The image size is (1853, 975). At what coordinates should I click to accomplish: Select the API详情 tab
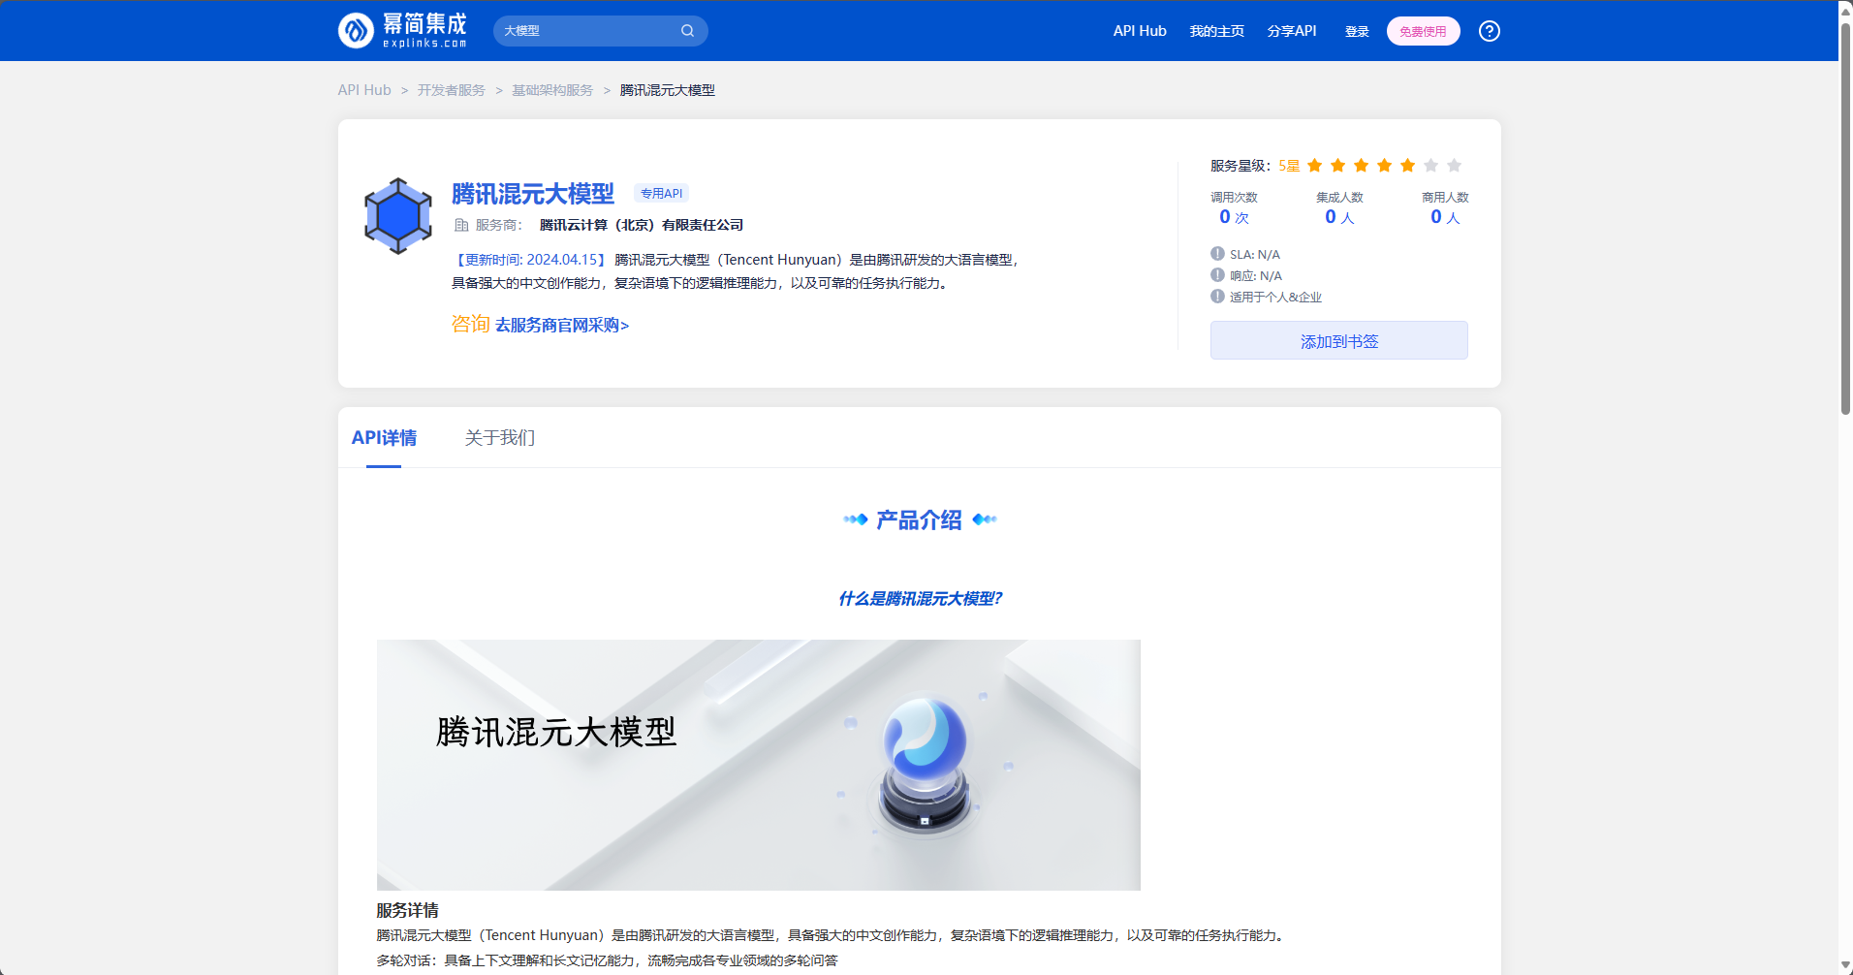click(x=384, y=438)
